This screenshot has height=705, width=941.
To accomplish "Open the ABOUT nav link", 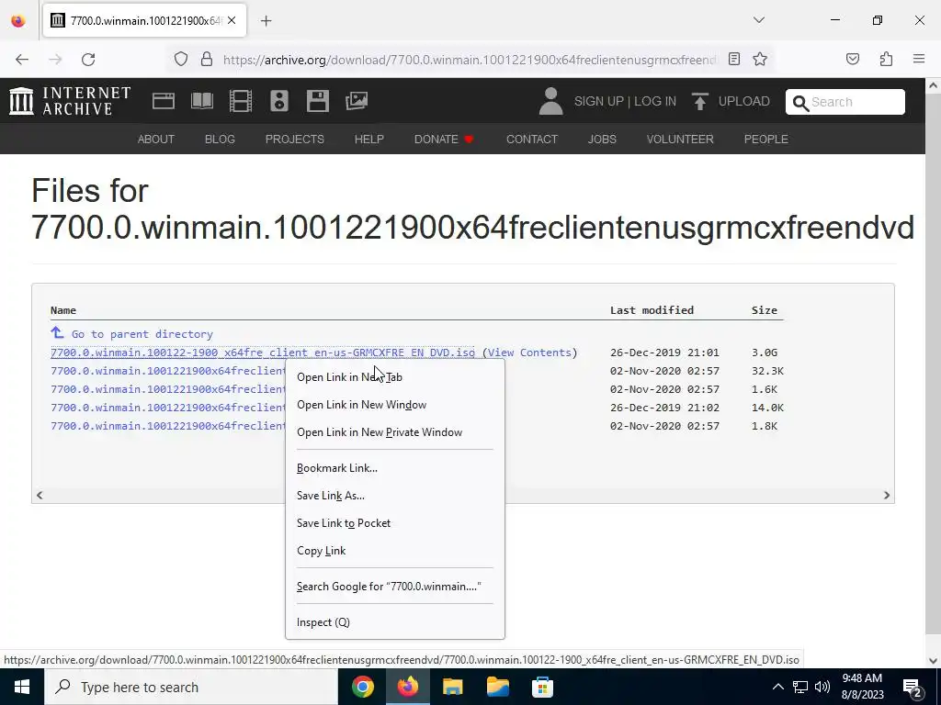I will point(156,140).
